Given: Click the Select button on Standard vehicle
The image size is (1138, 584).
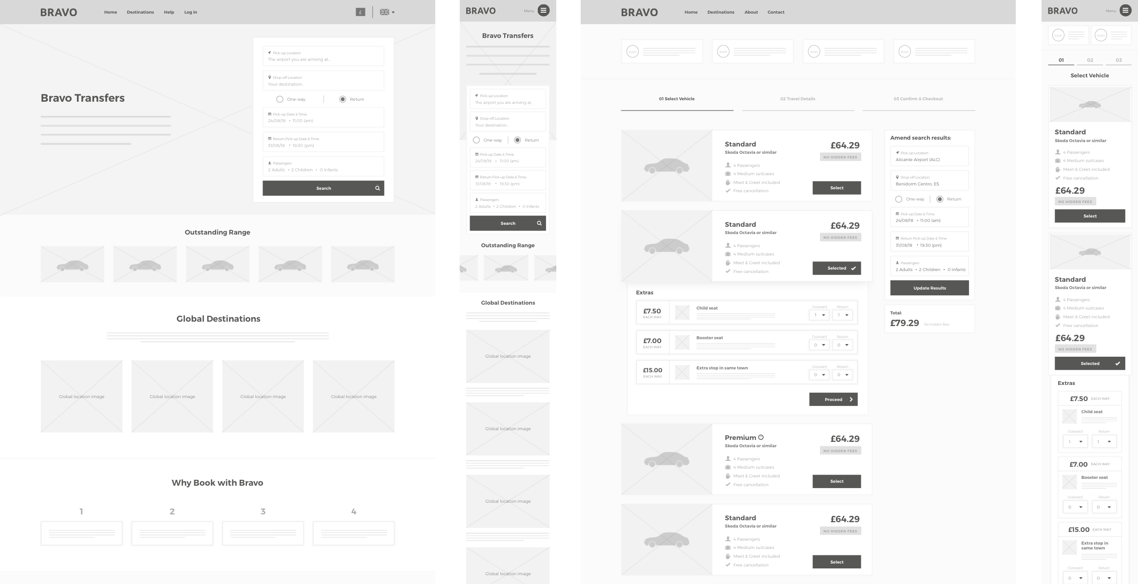Looking at the screenshot, I should point(836,188).
